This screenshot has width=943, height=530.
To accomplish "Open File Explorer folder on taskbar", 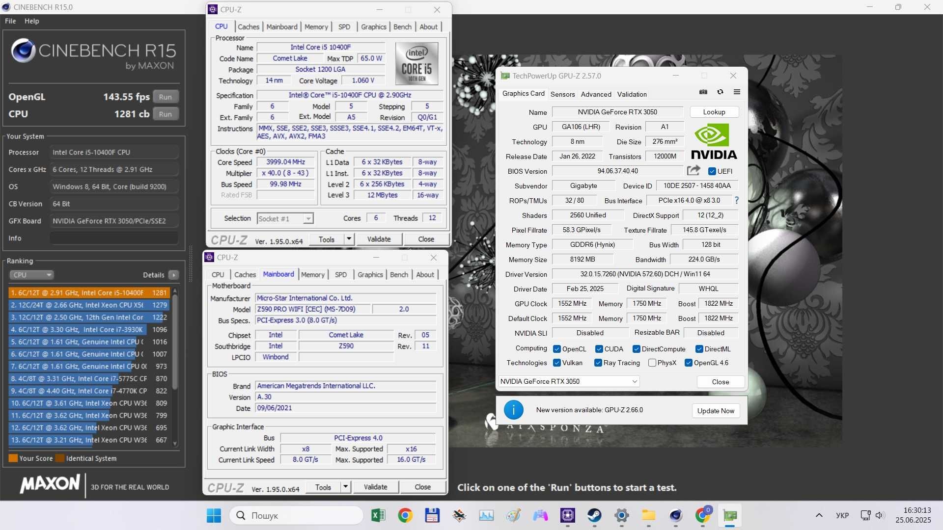I will tap(649, 515).
